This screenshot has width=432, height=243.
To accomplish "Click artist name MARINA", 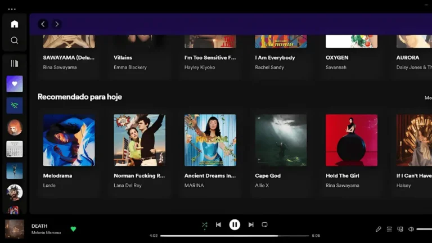I will [x=194, y=186].
